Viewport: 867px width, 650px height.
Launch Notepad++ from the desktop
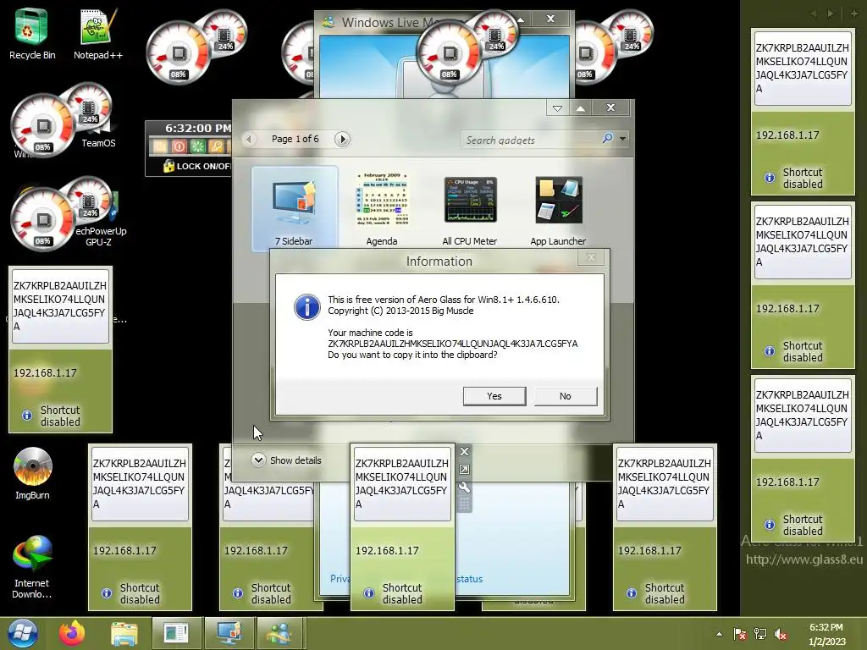98,33
